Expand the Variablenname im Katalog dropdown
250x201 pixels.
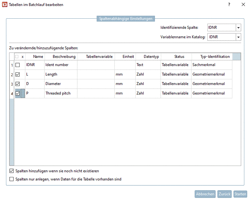238,37
